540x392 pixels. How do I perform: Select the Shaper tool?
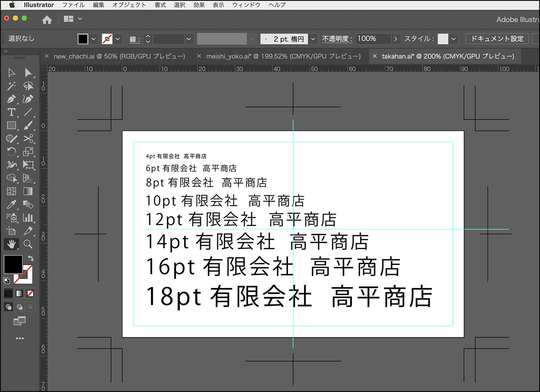click(12, 139)
